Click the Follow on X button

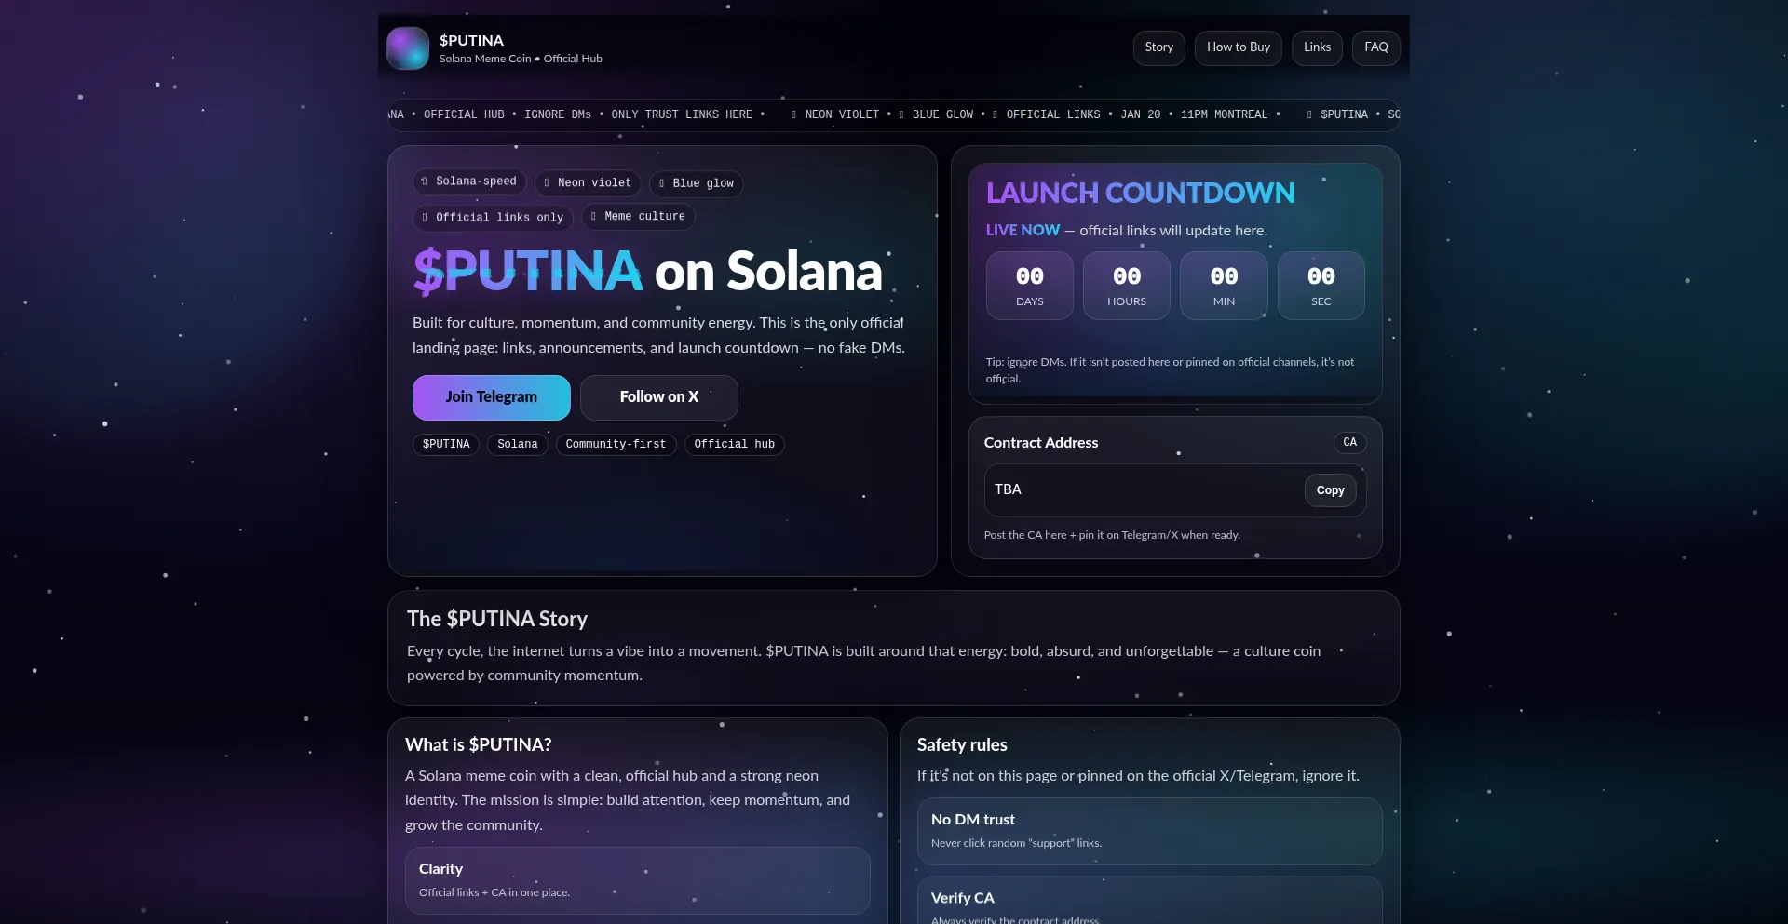658,397
